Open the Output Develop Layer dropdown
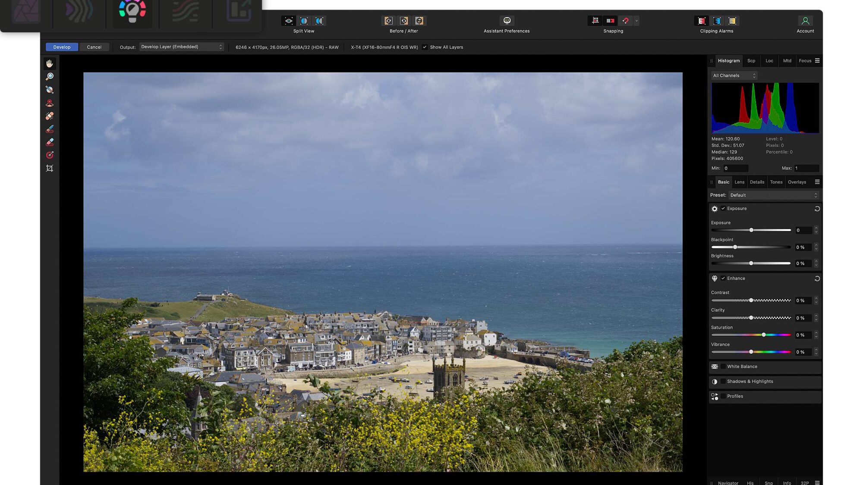863x485 pixels. (x=182, y=47)
